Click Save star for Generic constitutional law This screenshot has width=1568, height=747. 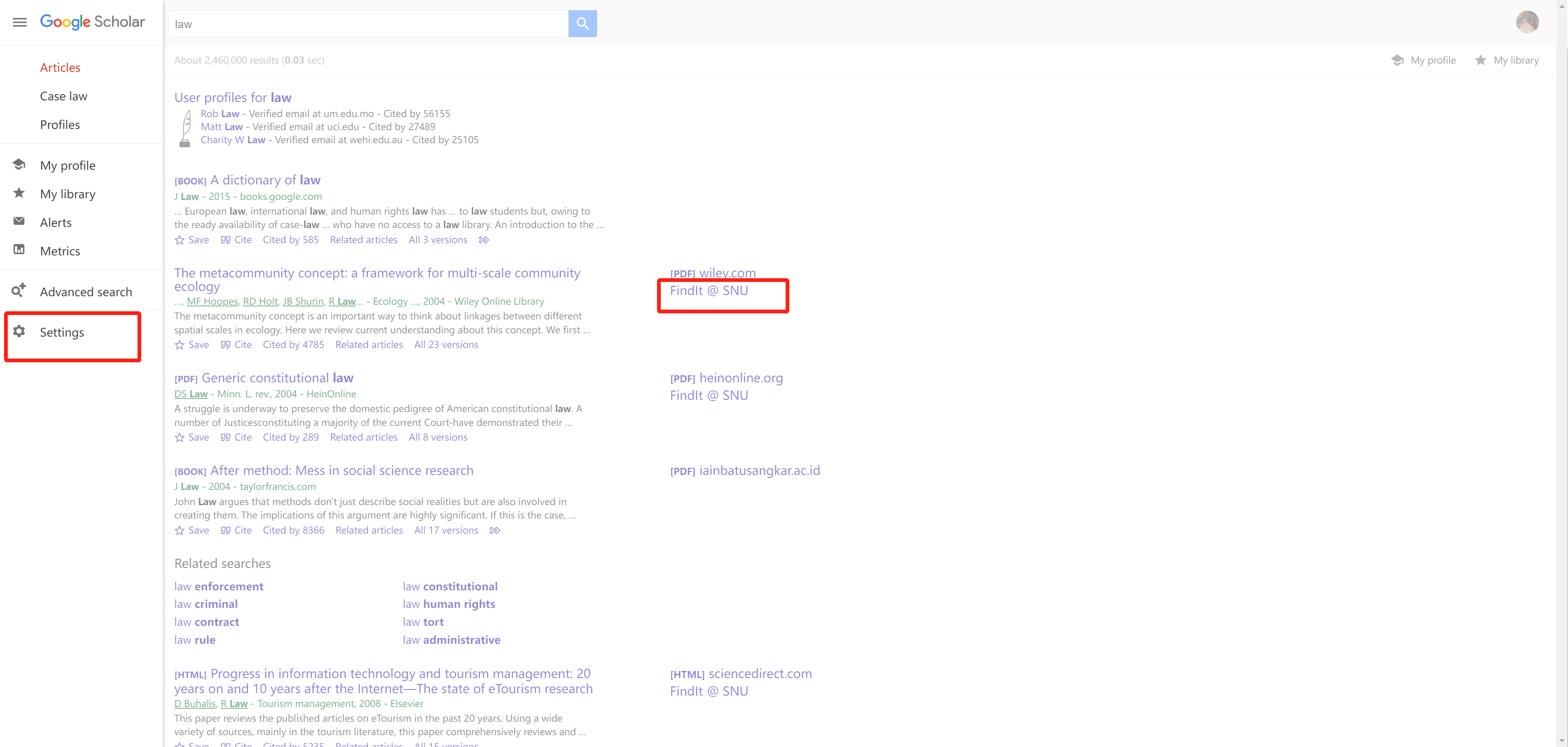(x=180, y=437)
